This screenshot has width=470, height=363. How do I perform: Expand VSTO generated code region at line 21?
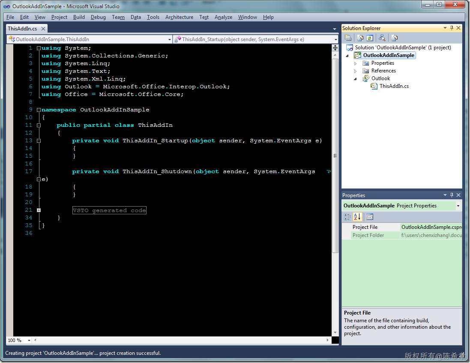tap(39, 210)
